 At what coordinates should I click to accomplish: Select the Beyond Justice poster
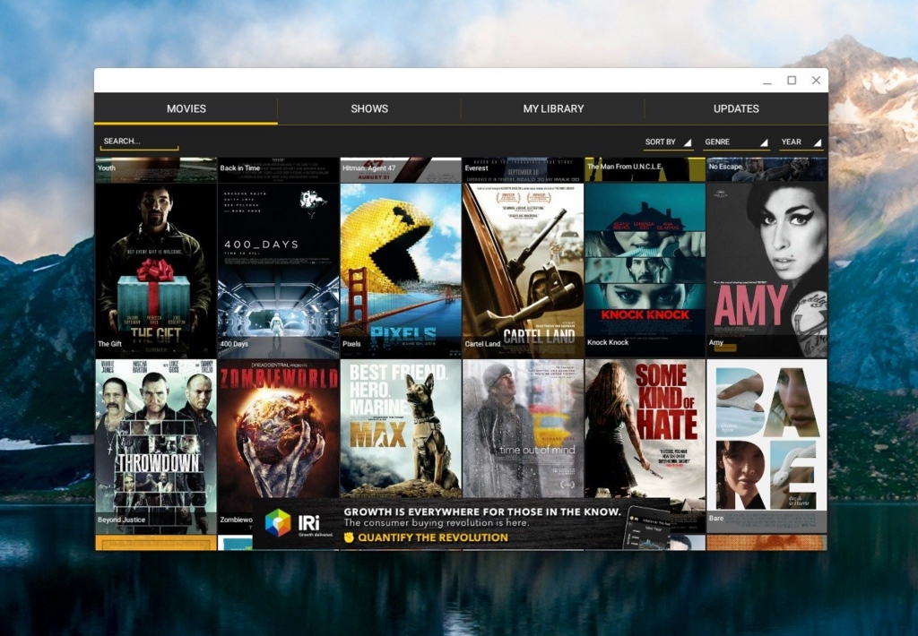(154, 430)
